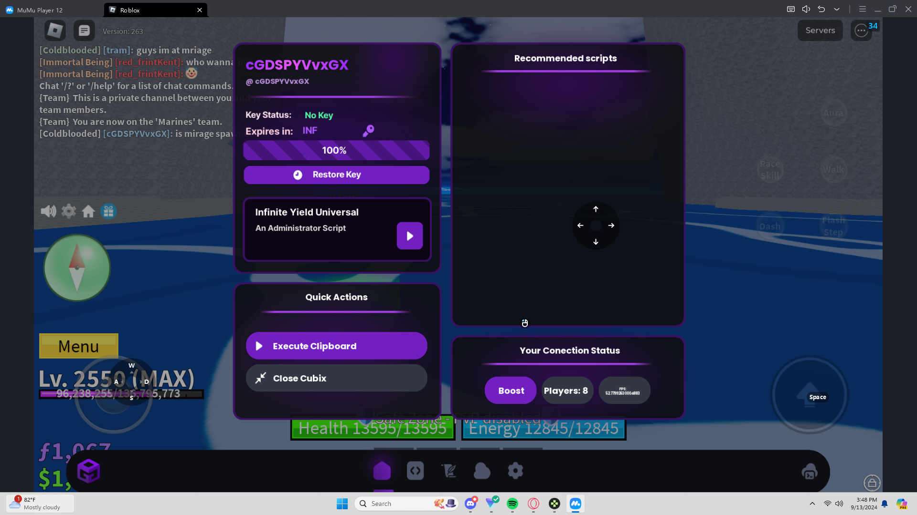Click the Players: 8 pill
Screen dimensions: 917x515
[567, 391]
